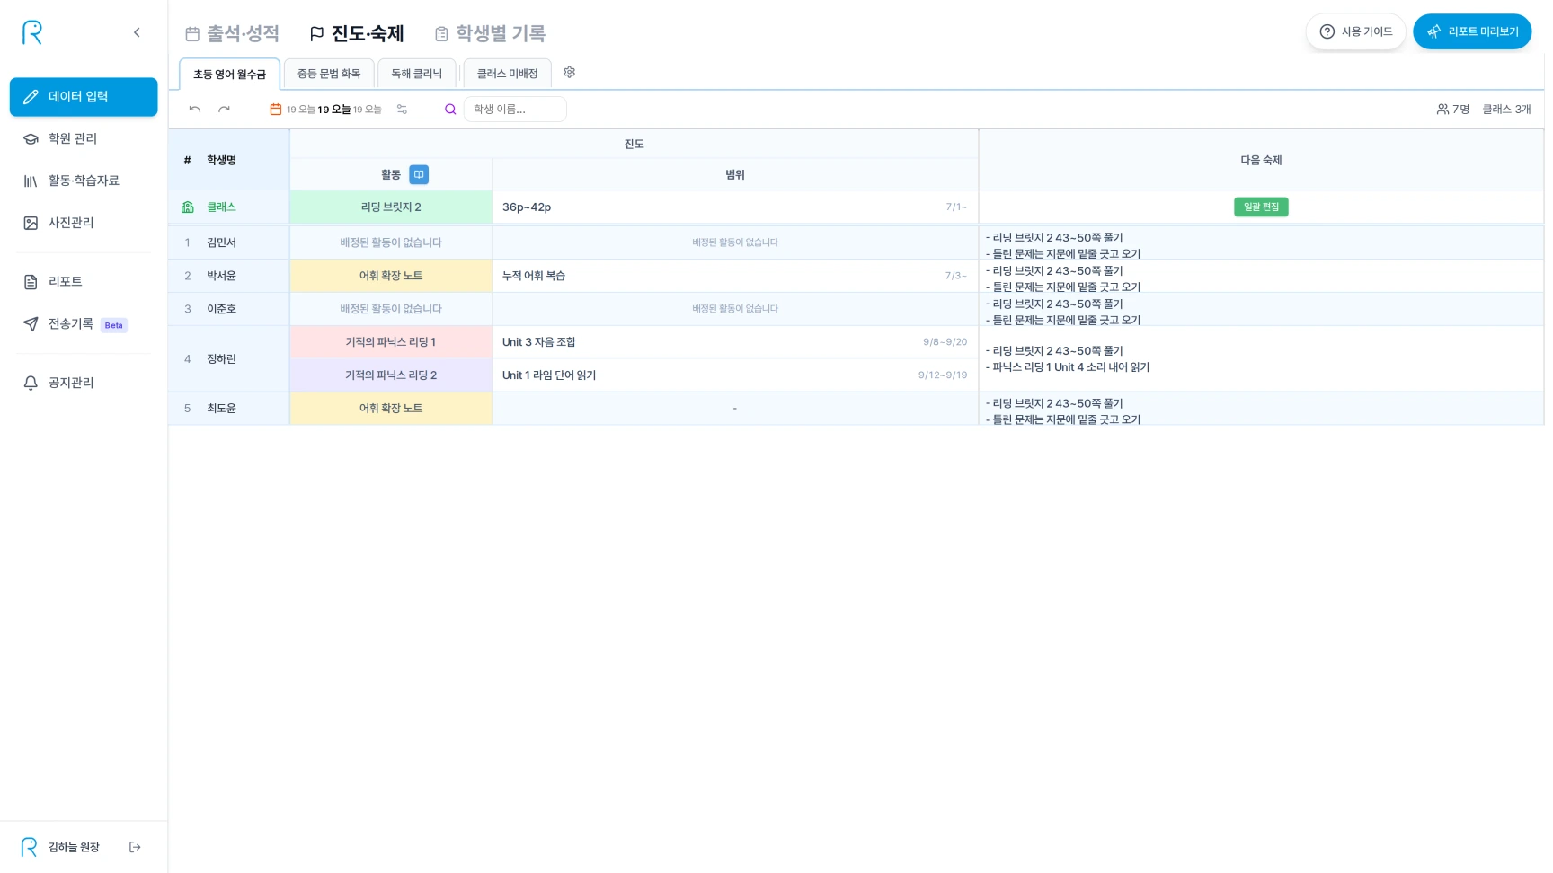The image size is (1553, 873).
Task: Select the 독해 클리닉 class tab
Action: [416, 74]
